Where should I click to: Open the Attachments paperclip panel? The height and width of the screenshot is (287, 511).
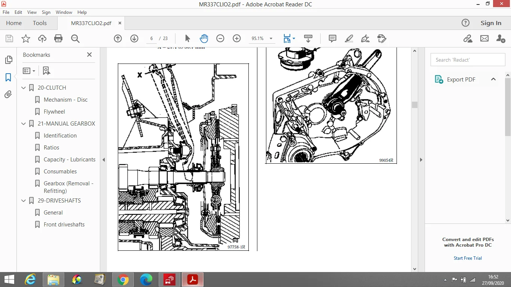(x=8, y=95)
